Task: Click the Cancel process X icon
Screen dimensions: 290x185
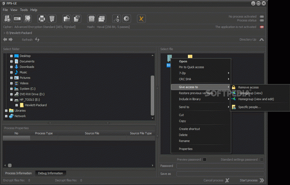Action: pyautogui.click(x=227, y=180)
